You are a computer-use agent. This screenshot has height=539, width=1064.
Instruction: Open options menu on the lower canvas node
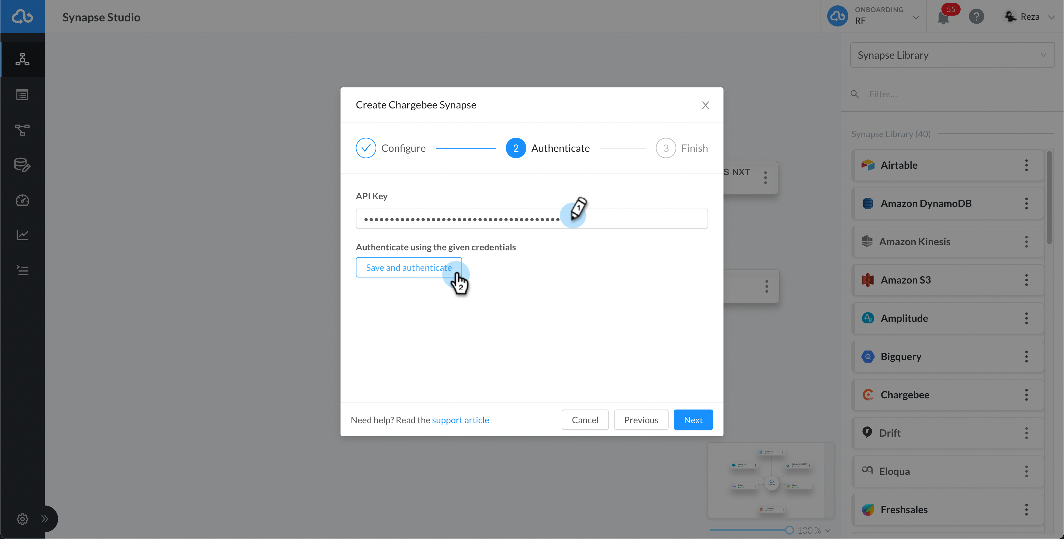[x=767, y=286]
